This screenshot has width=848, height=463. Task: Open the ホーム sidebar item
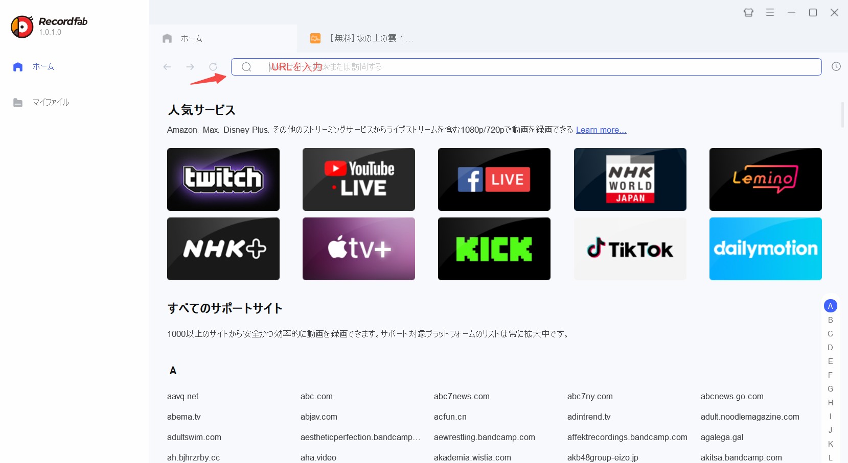pos(33,67)
